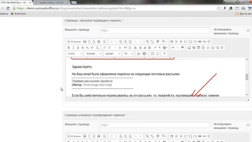Align text left in subscription request editor
The width and height of the screenshot is (252, 142).
coord(135,48)
